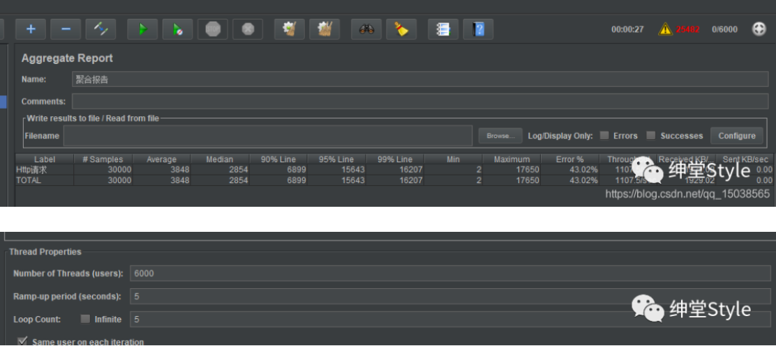The image size is (776, 346).
Task: Click Reset Search yellow broom icon
Action: [x=401, y=29]
